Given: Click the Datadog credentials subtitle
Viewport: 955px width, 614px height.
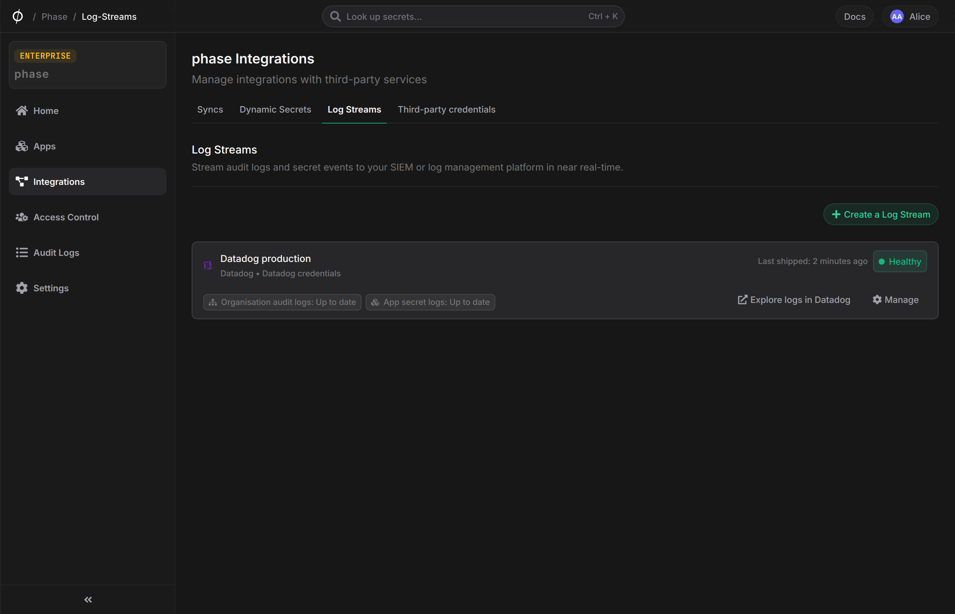Looking at the screenshot, I should (301, 274).
